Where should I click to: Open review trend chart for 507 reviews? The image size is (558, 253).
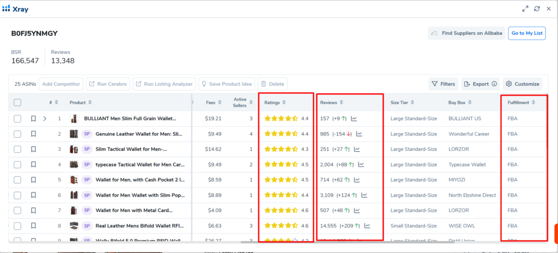click(357, 211)
